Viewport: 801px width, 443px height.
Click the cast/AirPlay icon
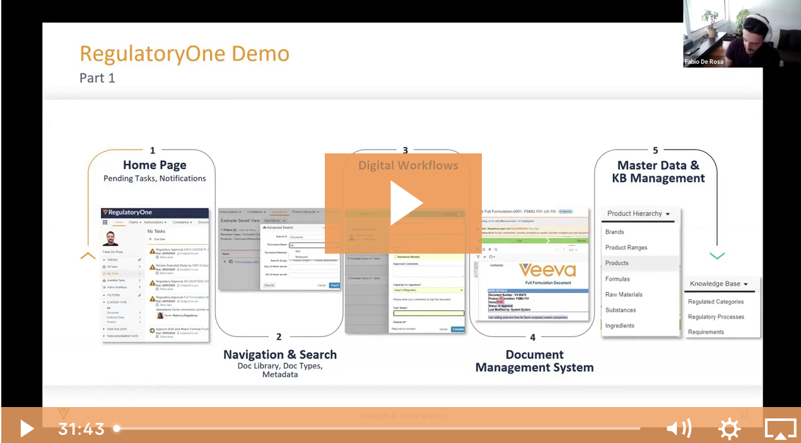point(781,428)
